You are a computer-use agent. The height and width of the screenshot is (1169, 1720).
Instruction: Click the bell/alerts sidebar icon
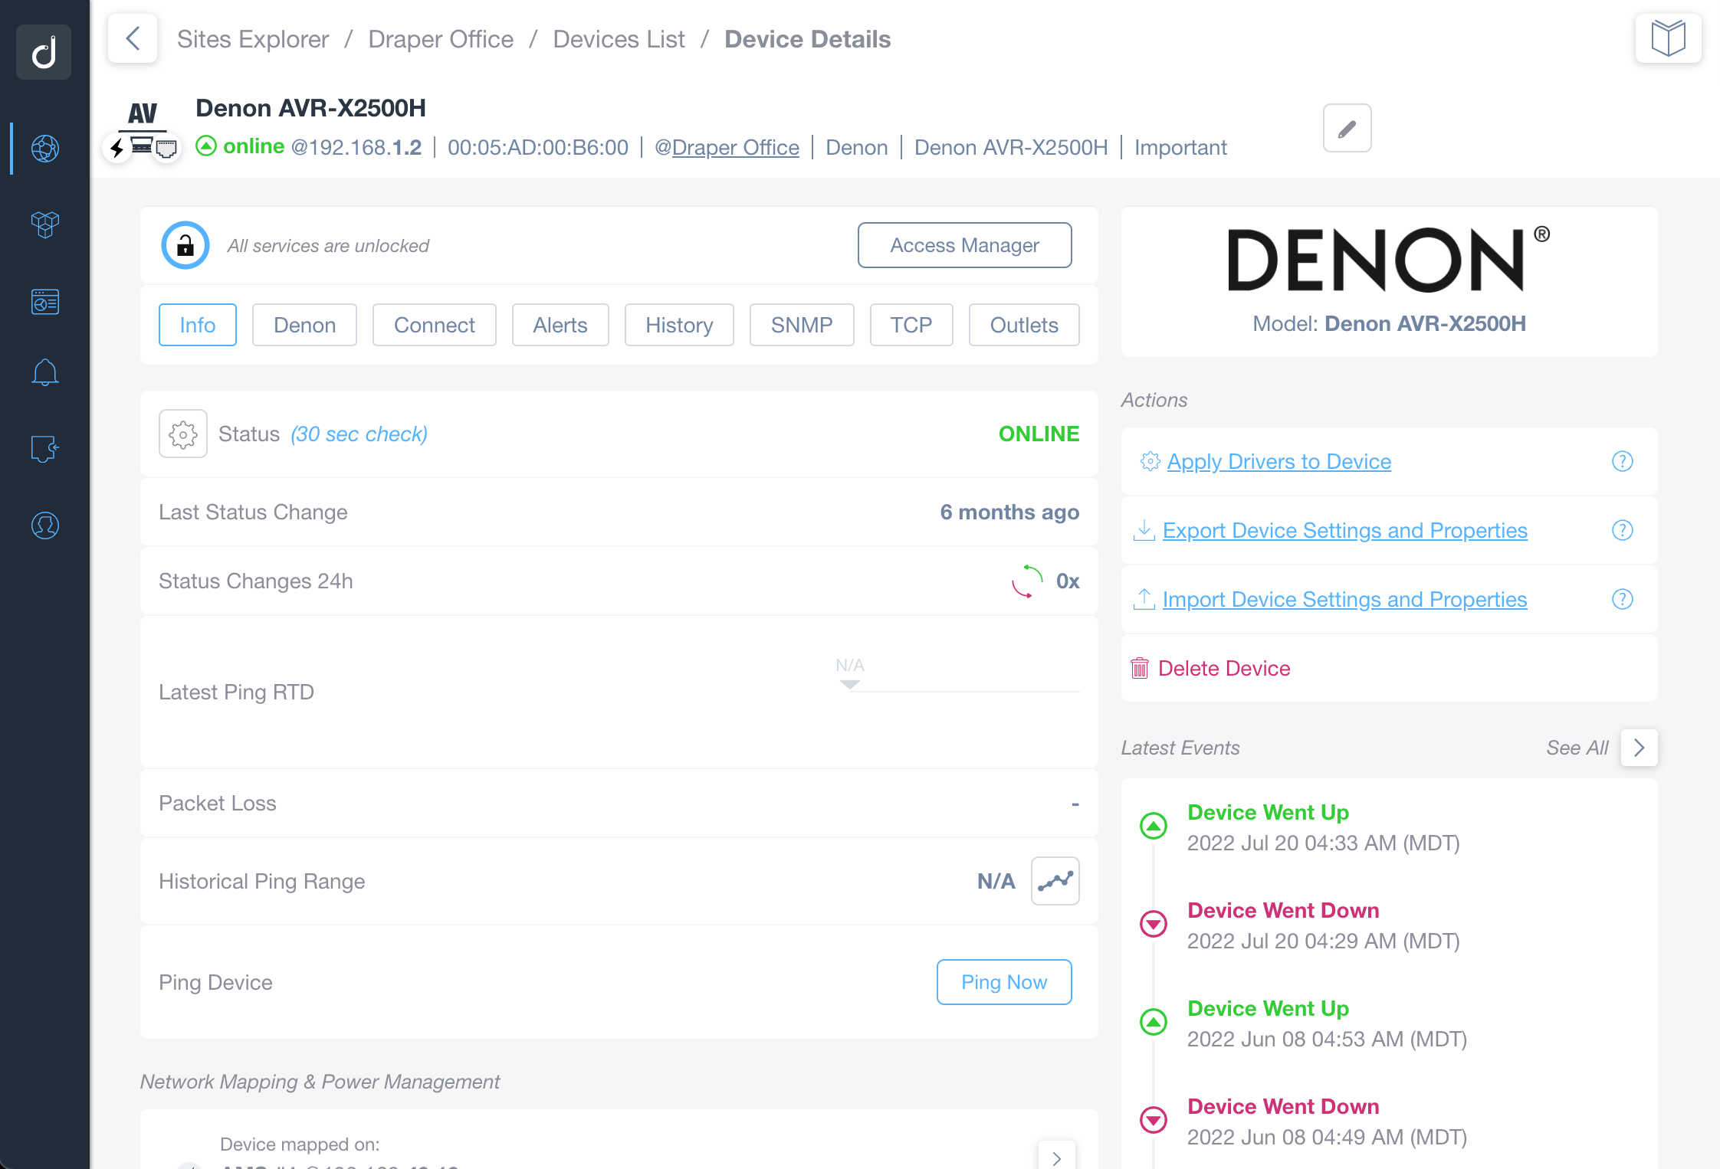[x=44, y=372]
